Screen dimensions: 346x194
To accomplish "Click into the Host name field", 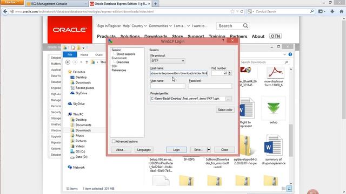I will pyautogui.click(x=179, y=73).
